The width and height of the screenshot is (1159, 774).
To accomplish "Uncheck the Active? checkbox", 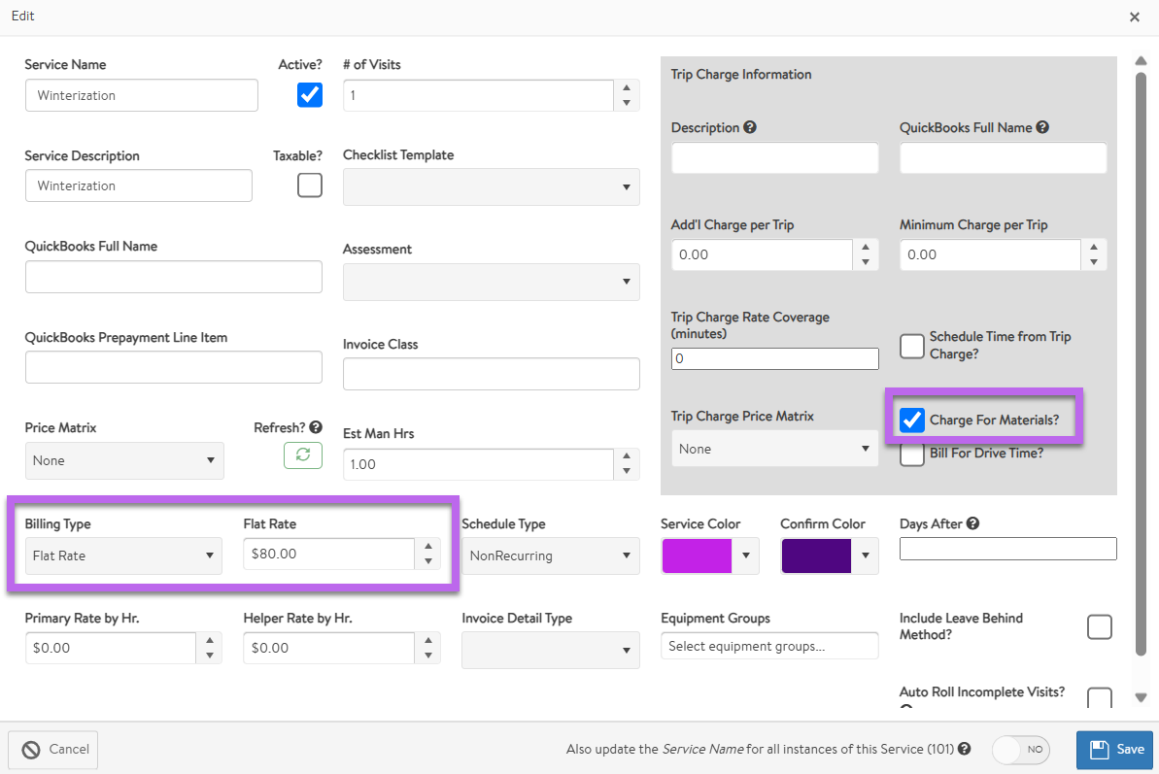I will pos(310,94).
